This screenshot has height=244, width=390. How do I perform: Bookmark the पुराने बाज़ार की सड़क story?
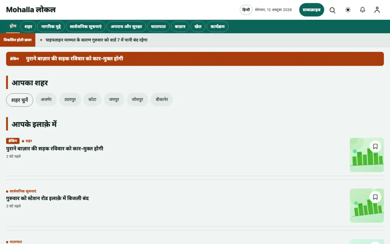click(x=375, y=146)
